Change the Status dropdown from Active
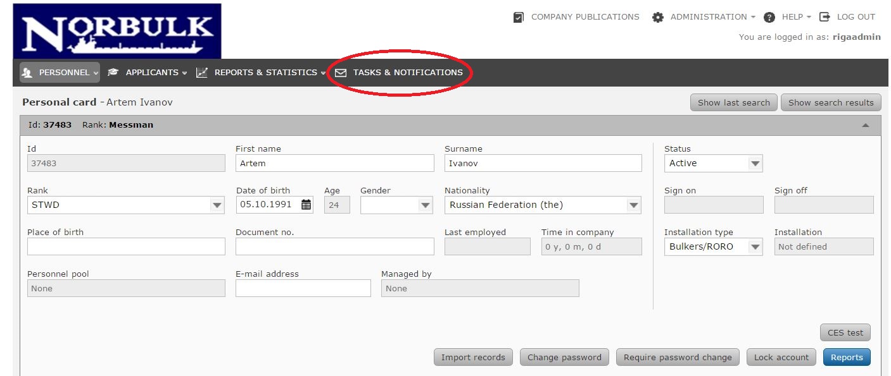 754,163
